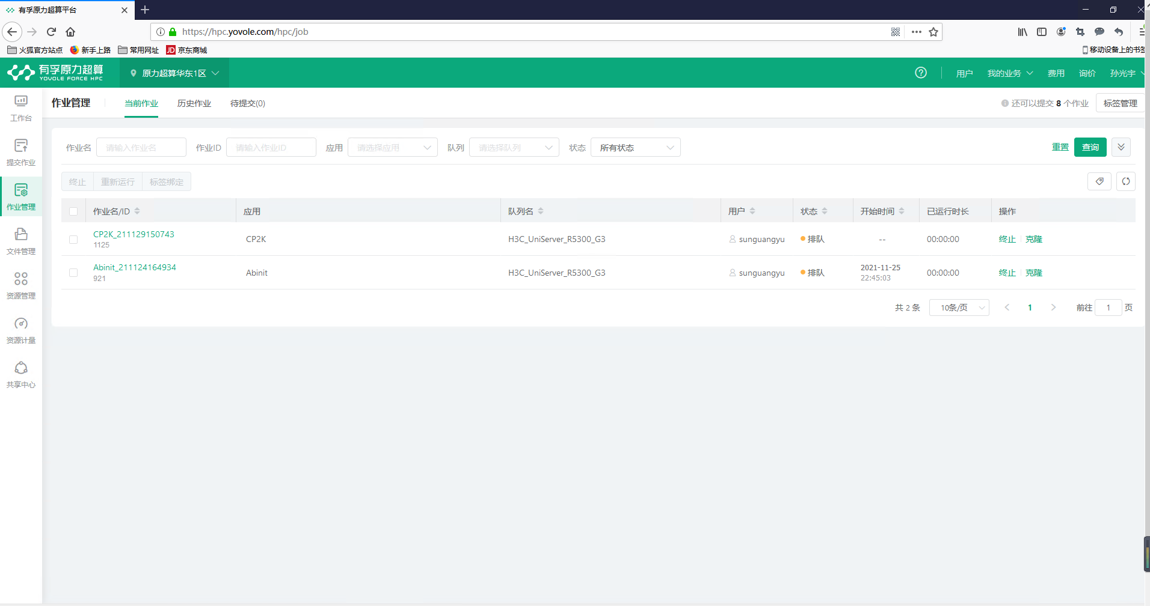Go to next page arrow in pagination
This screenshot has width=1150, height=606.
(x=1053, y=308)
